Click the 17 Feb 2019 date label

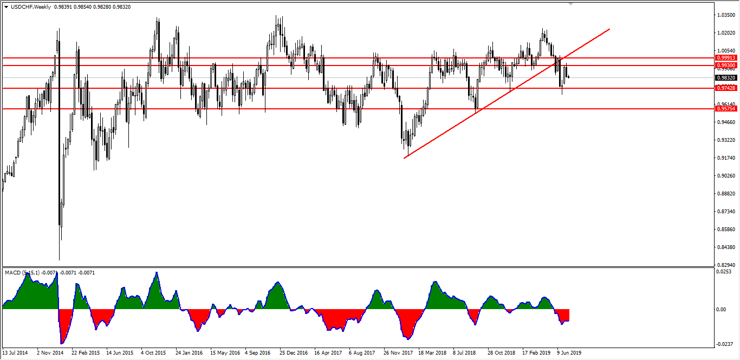536,353
